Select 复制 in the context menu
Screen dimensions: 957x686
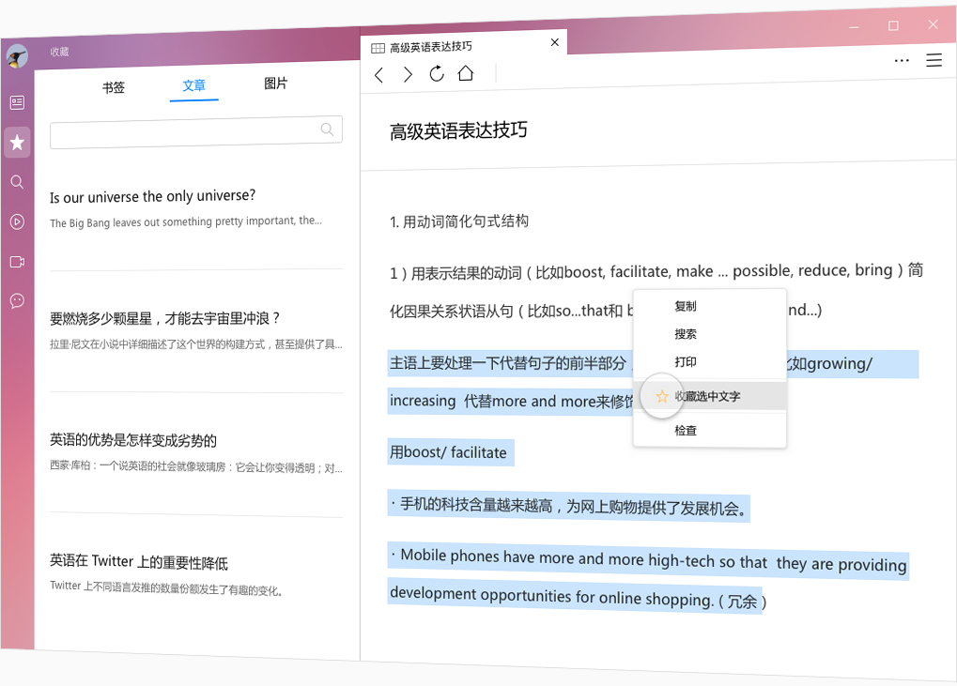pyautogui.click(x=686, y=306)
